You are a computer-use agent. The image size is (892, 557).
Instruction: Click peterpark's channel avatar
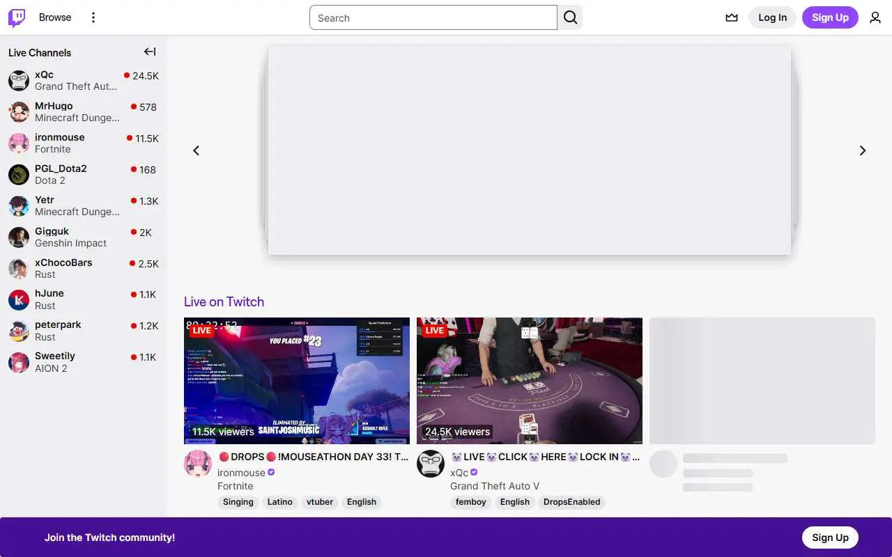(x=19, y=331)
